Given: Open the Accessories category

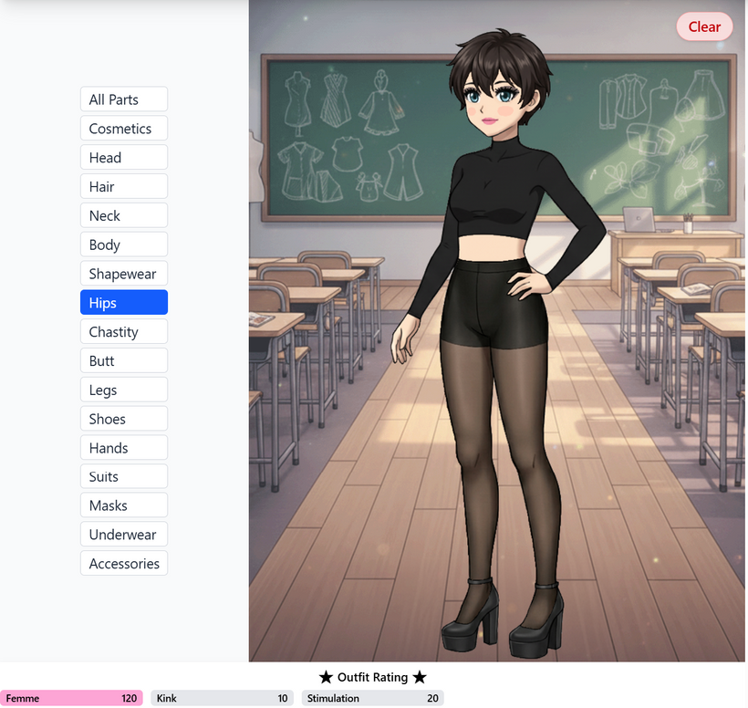Looking at the screenshot, I should click(x=123, y=564).
